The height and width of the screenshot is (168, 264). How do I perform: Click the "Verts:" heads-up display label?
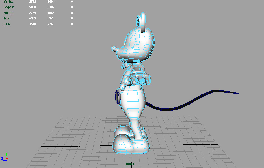(8, 1)
